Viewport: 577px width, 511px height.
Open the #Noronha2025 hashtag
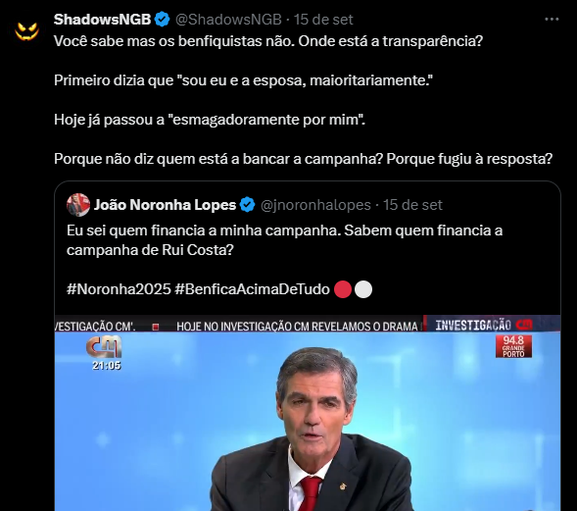pos(119,289)
